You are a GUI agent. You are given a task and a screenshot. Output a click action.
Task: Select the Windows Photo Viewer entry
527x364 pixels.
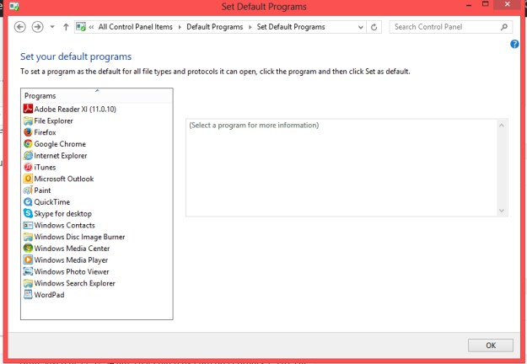pos(72,271)
